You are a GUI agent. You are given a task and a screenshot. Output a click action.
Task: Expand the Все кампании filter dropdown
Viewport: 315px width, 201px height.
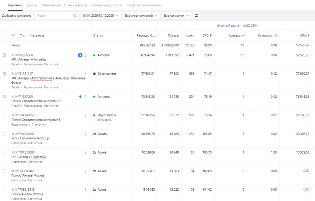tap(176, 16)
